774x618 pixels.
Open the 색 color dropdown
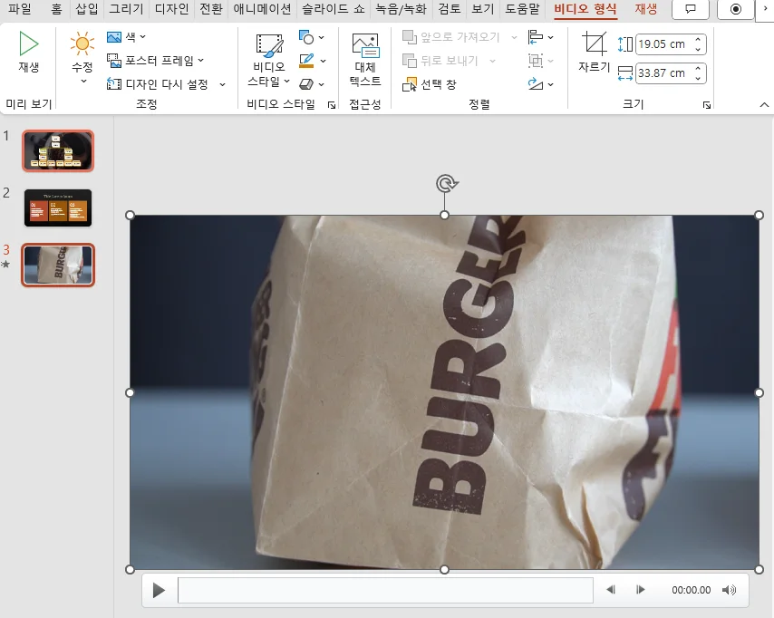point(126,36)
